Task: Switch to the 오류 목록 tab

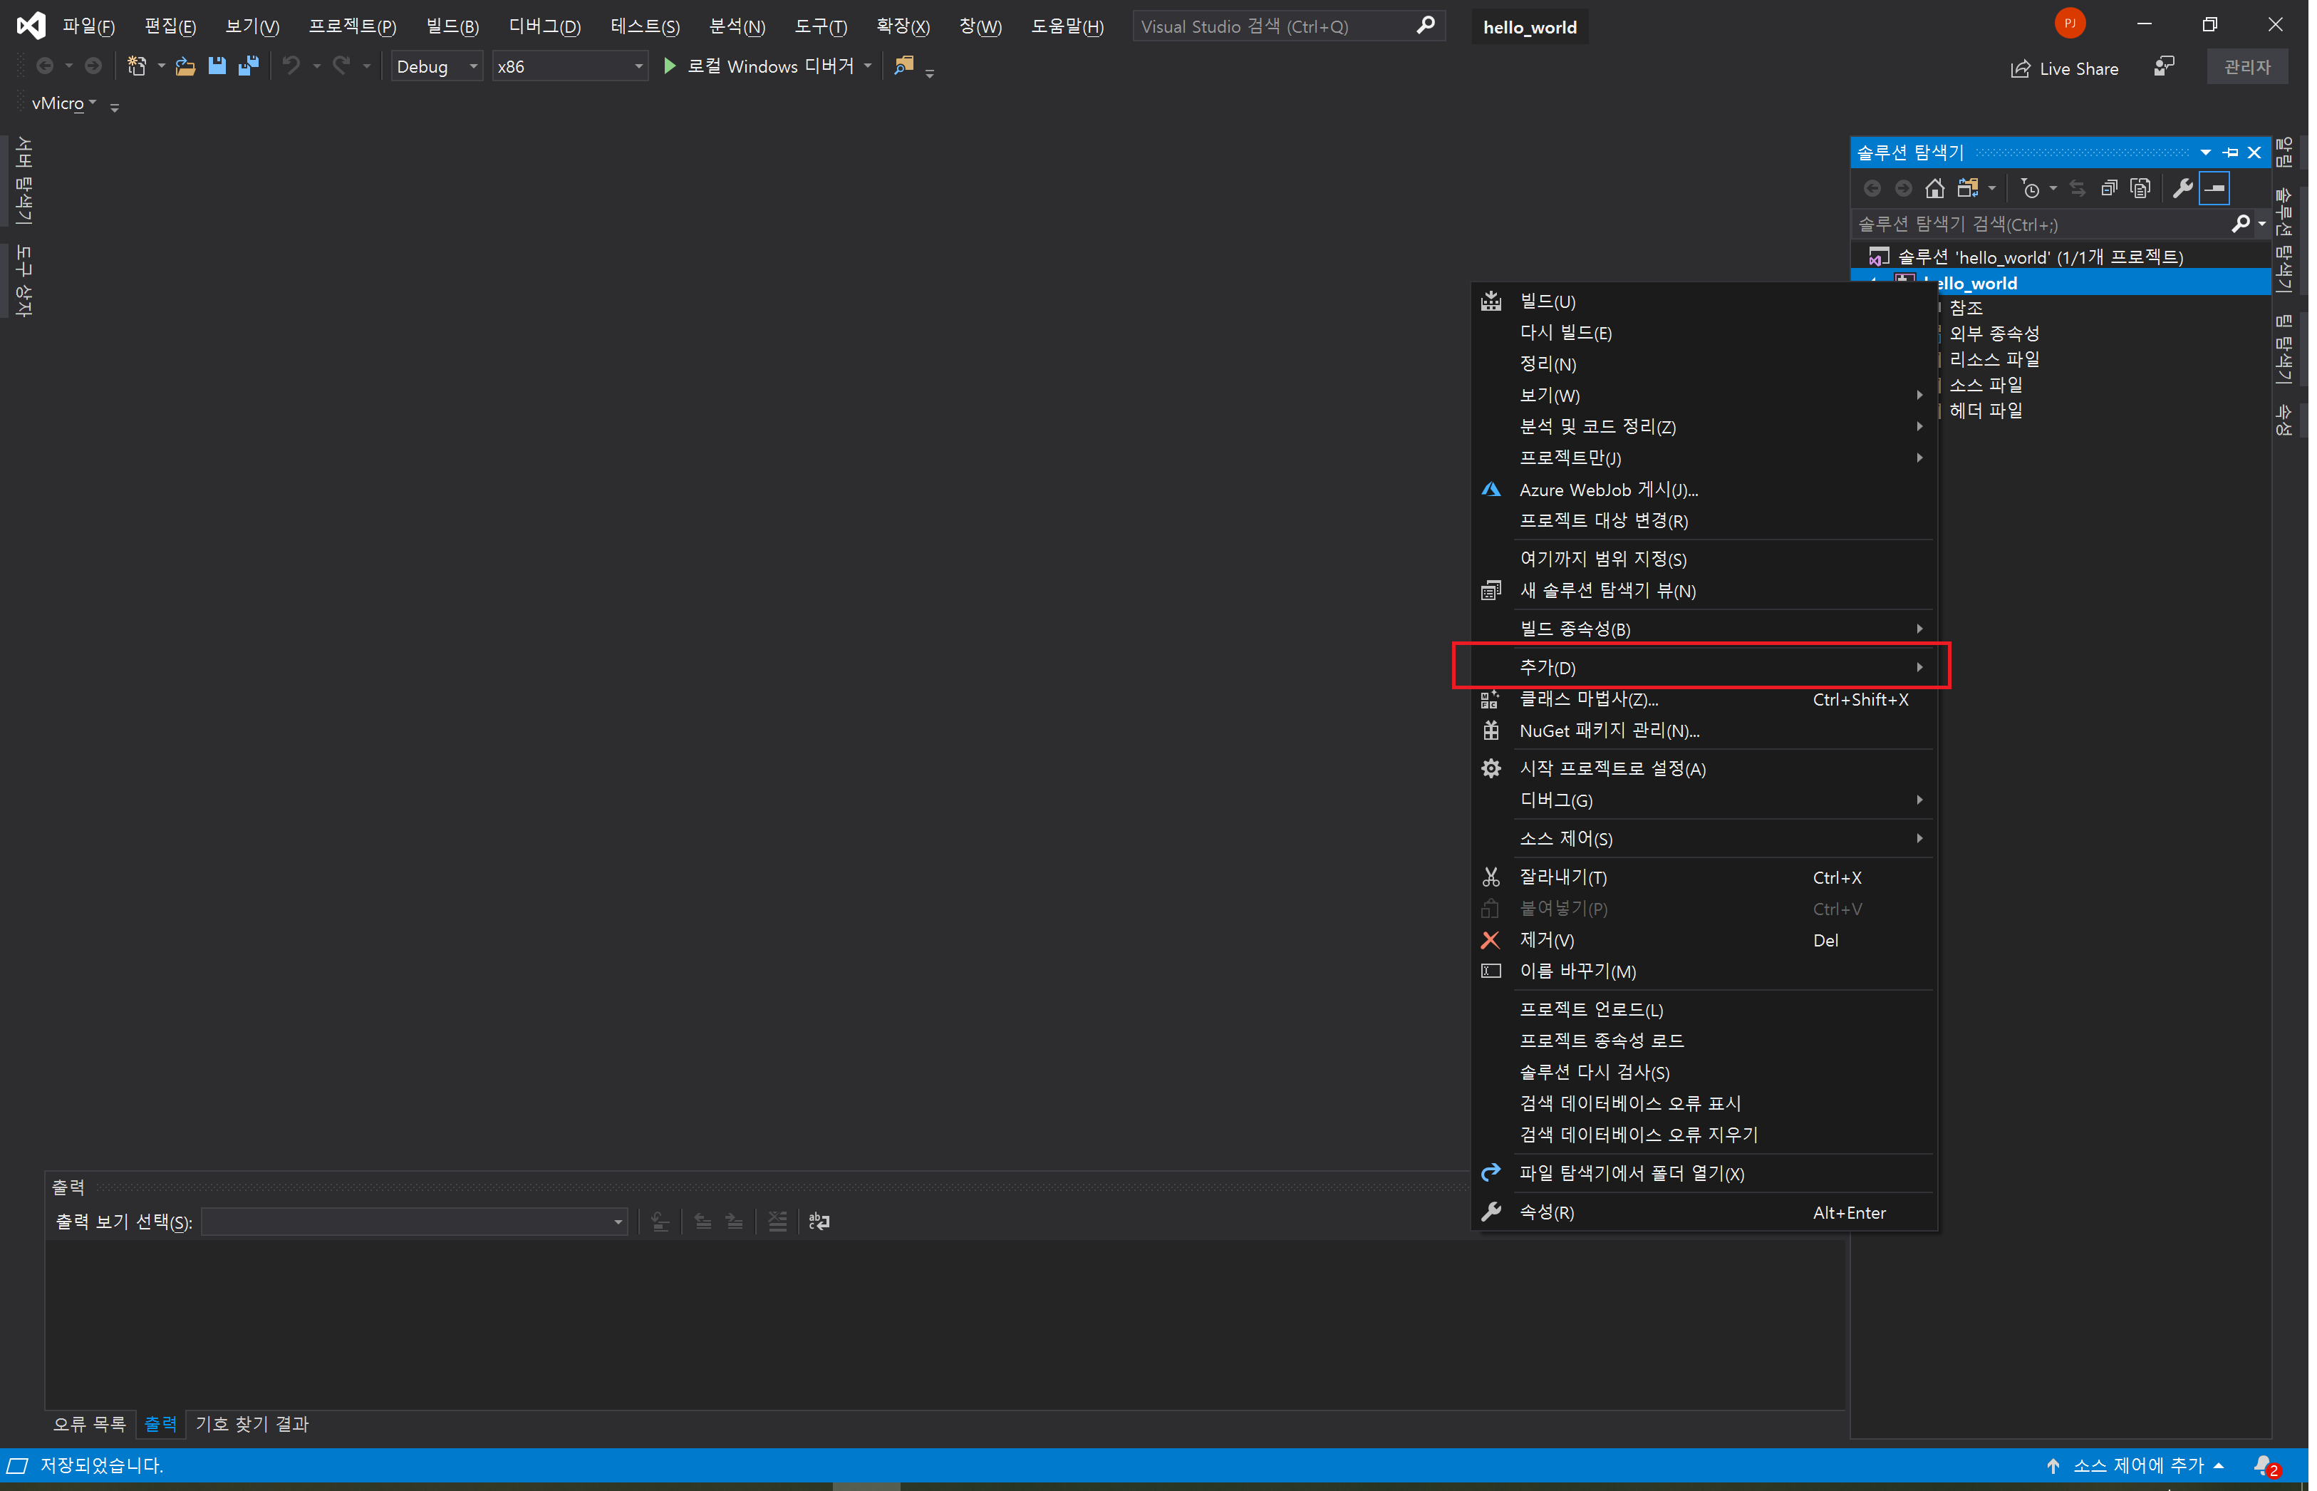Action: point(89,1423)
